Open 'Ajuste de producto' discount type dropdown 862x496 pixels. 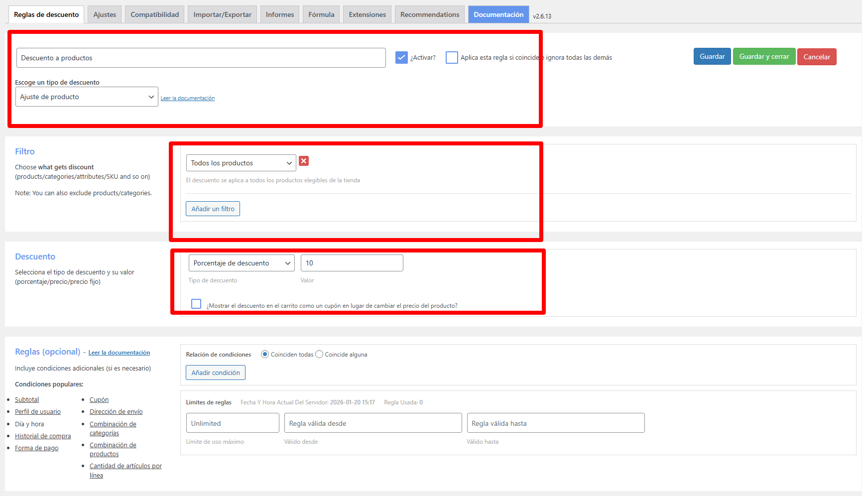[87, 97]
